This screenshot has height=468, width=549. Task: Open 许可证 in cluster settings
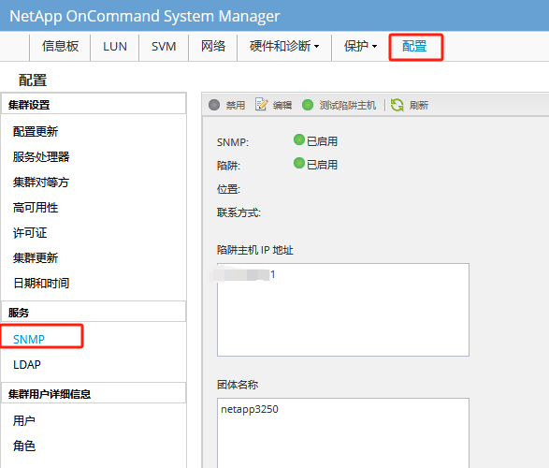[30, 233]
